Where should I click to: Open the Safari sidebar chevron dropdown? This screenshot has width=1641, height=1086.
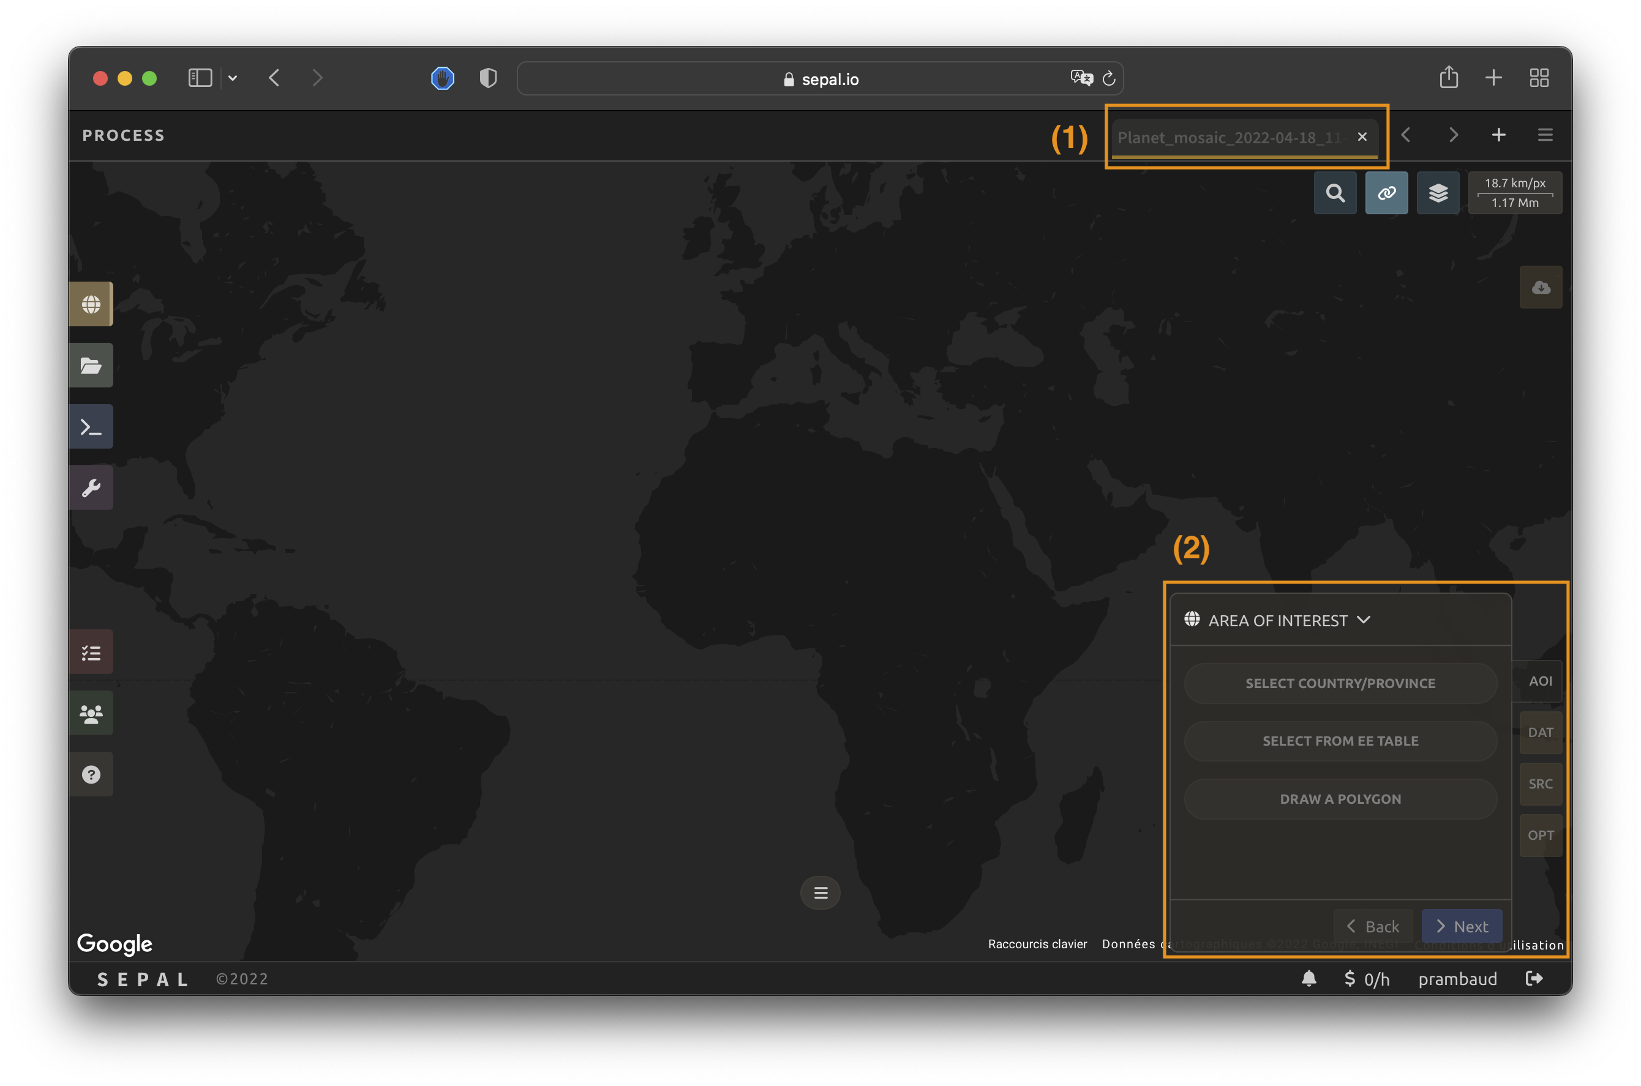[x=233, y=78]
